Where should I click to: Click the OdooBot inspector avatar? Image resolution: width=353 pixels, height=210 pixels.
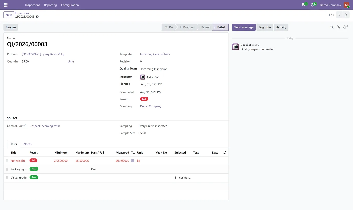tap(143, 77)
